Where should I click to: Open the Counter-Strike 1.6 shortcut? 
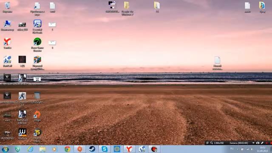(23, 99)
